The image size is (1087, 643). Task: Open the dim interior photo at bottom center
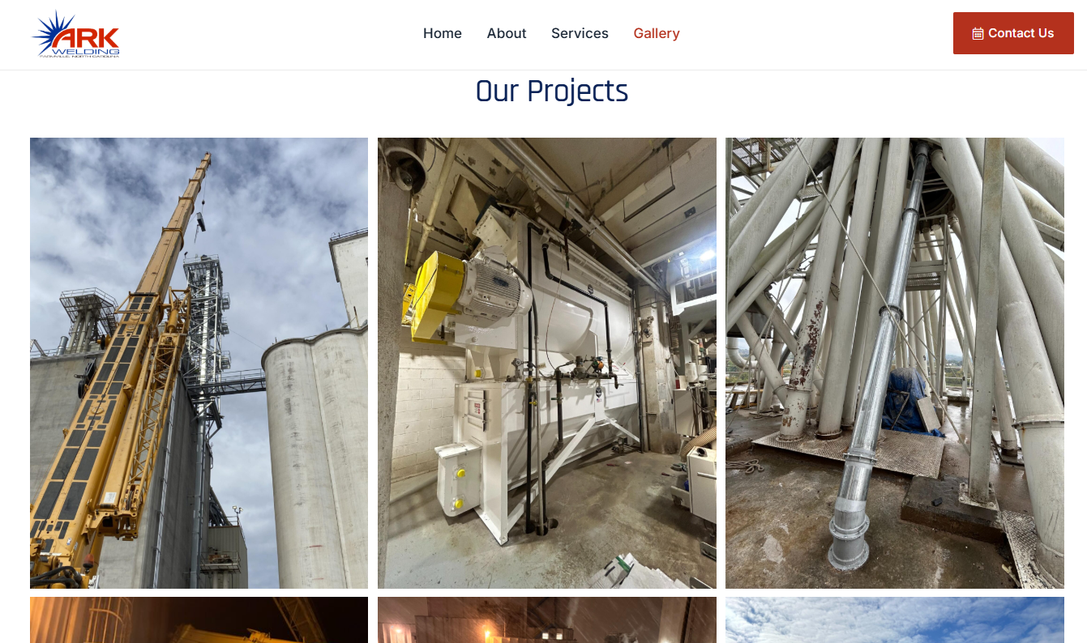coord(547,620)
